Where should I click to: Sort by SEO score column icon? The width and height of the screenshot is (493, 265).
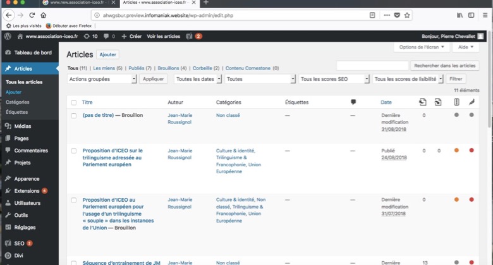[456, 102]
